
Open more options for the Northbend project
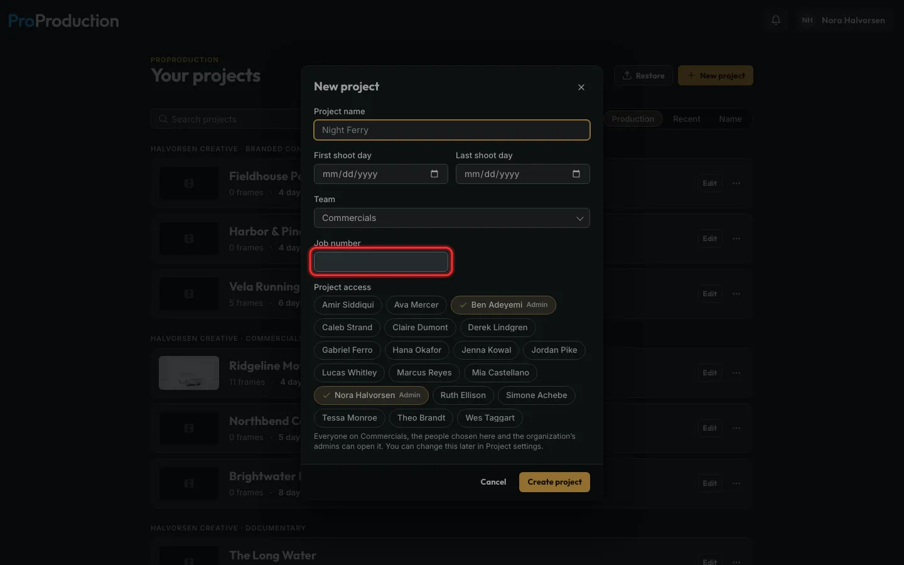point(736,428)
